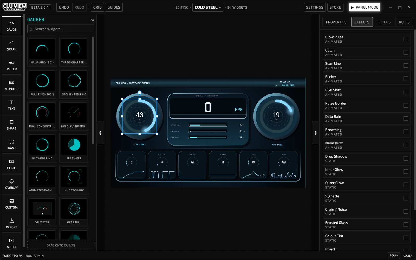Toggle the Guides button
Image resolution: width=416 pixels, height=260 pixels.
coord(114,7)
